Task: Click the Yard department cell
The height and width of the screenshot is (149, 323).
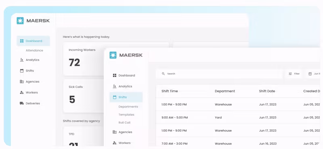Action: 218,118
